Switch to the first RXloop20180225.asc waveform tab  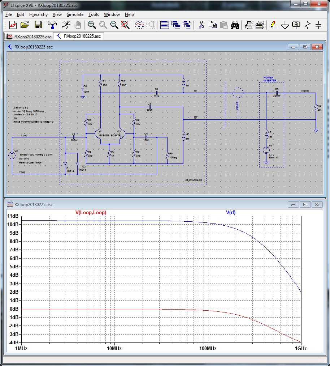click(29, 37)
